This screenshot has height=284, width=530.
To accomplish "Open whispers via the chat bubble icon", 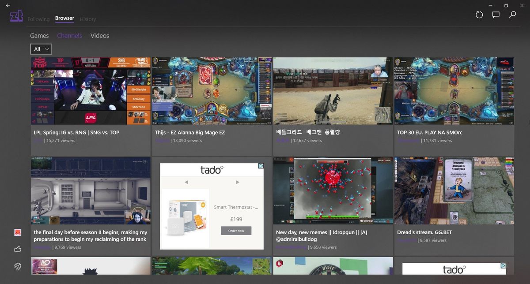I will coord(496,15).
